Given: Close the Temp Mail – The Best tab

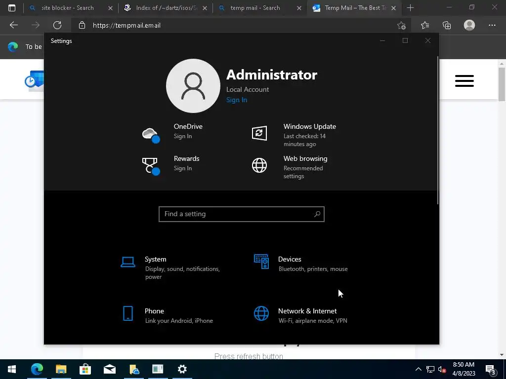Looking at the screenshot, I should click(x=393, y=8).
